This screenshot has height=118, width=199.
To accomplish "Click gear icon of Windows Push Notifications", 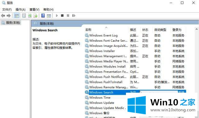I will pos(87,77).
